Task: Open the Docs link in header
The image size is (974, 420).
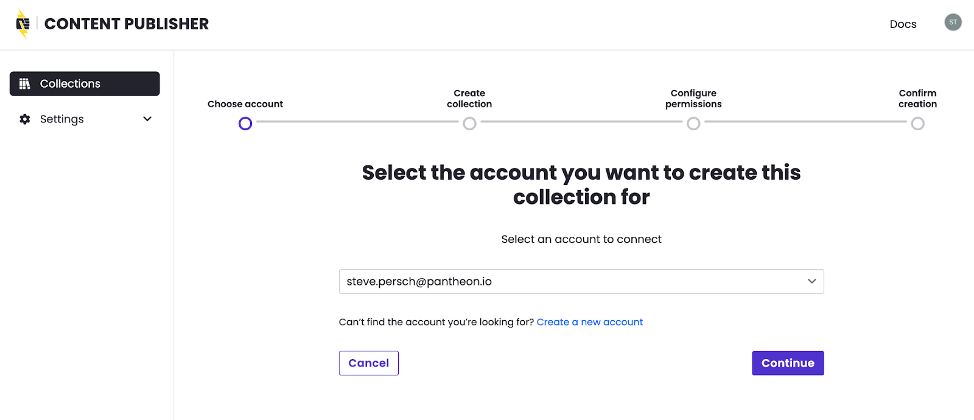Action: pyautogui.click(x=903, y=24)
